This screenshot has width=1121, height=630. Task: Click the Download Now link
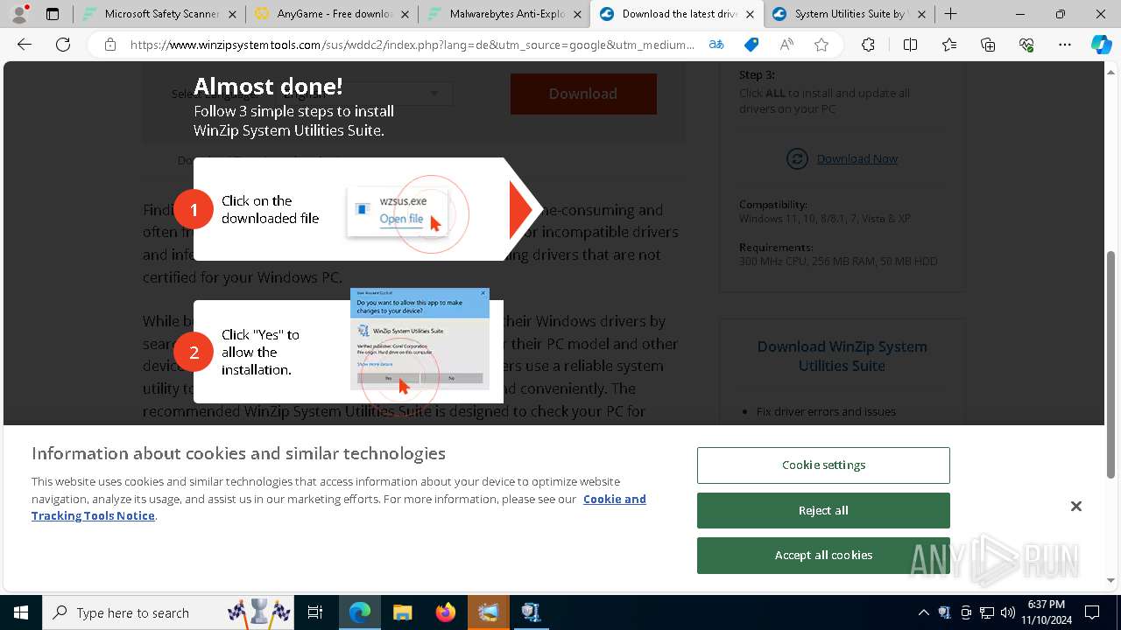click(x=857, y=158)
